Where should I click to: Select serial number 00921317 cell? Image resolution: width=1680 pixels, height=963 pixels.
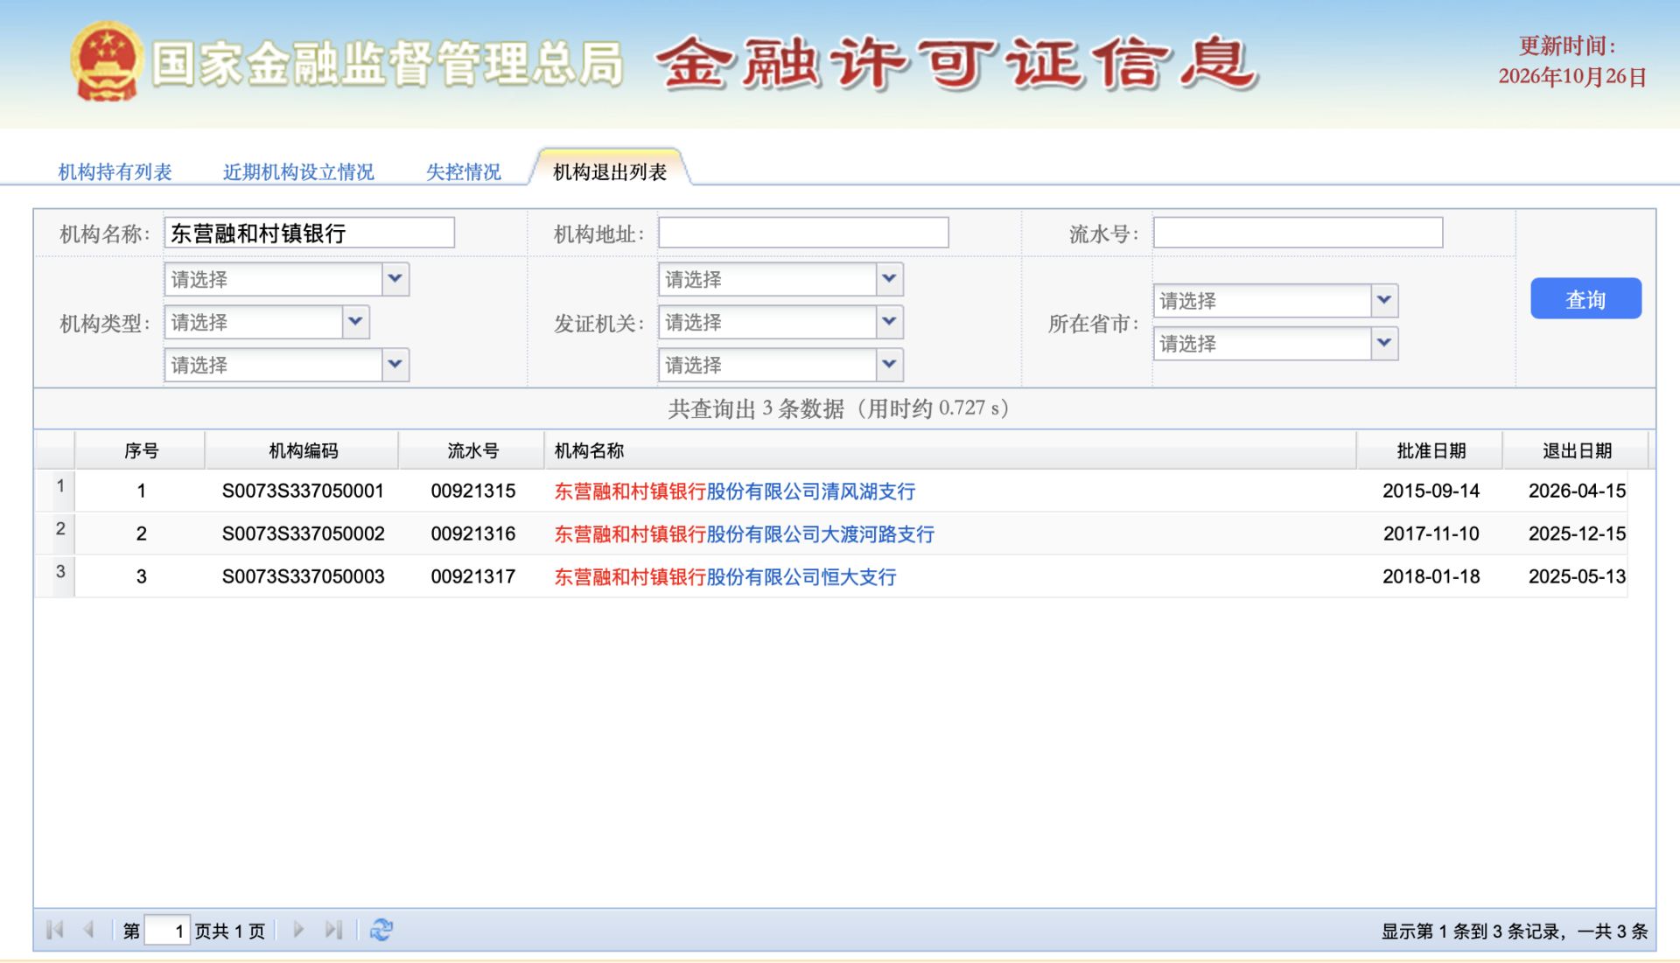[x=472, y=576]
